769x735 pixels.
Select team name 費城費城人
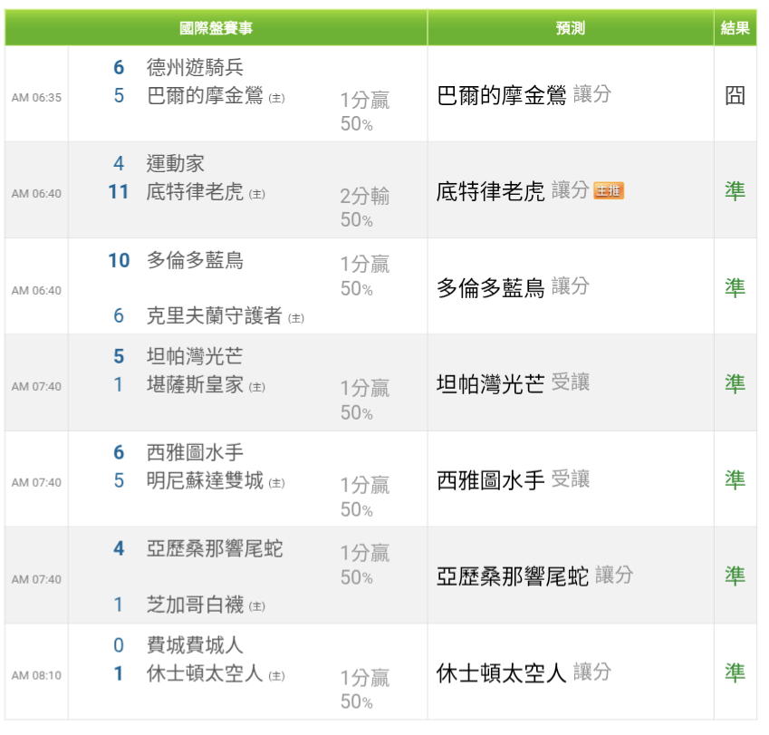pyautogui.click(x=195, y=644)
